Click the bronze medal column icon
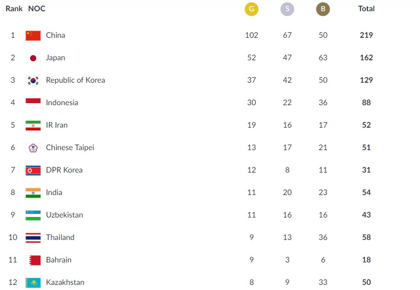Viewport: 420px width, 290px height. pyautogui.click(x=323, y=9)
